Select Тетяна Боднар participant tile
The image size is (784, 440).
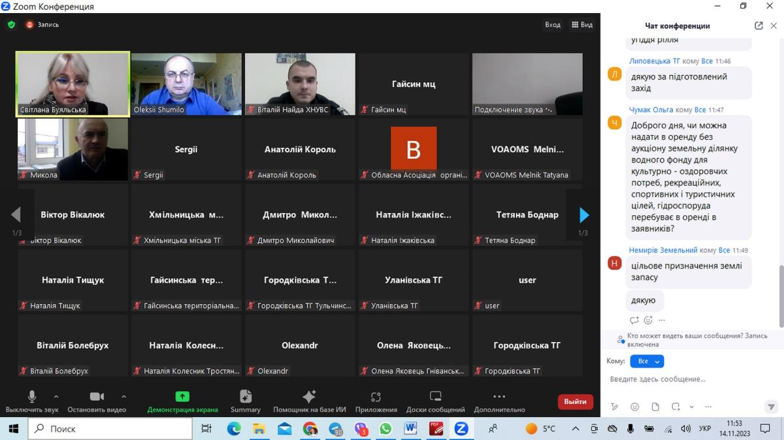click(527, 215)
